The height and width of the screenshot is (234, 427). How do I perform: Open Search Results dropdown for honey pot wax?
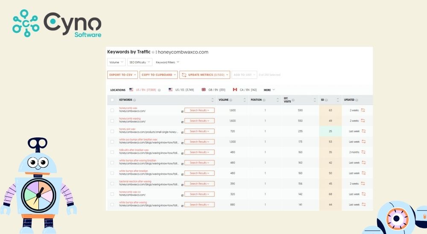coord(199,131)
